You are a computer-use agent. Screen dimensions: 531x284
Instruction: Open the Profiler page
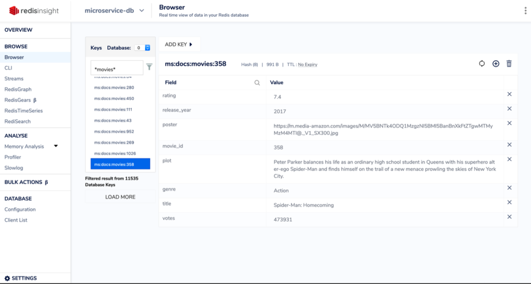tap(12, 157)
